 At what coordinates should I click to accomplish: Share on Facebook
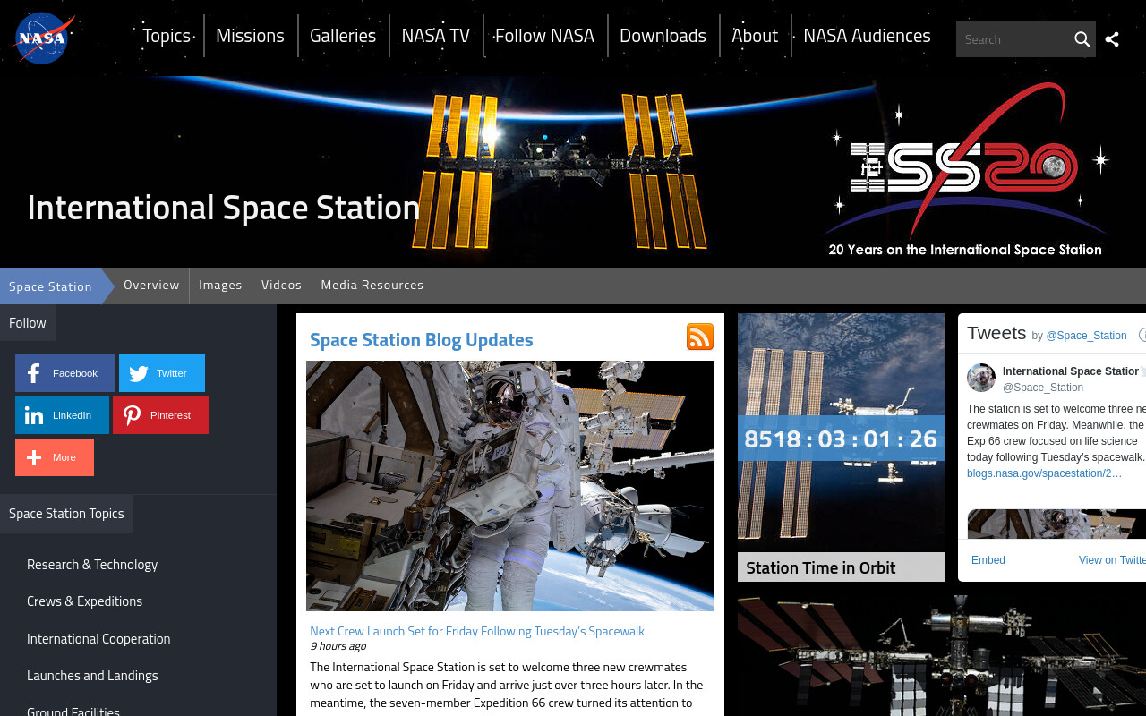(65, 373)
